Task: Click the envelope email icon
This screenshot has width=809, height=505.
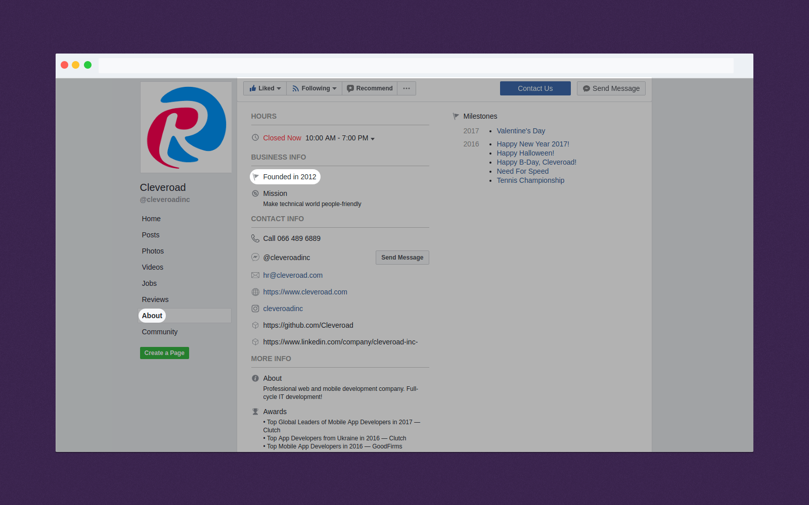Action: click(255, 275)
